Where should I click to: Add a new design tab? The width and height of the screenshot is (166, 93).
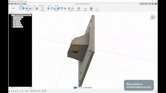141,4
